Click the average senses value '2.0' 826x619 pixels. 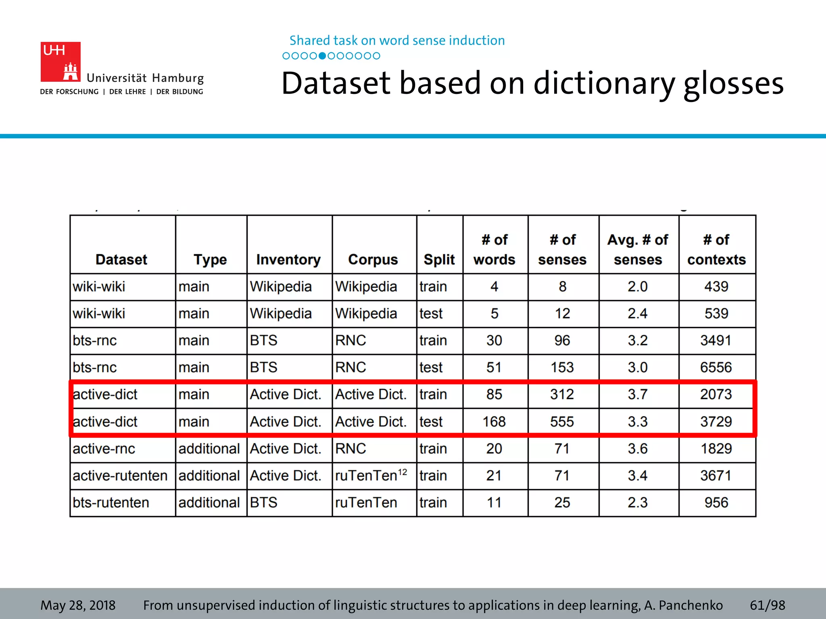(x=638, y=287)
